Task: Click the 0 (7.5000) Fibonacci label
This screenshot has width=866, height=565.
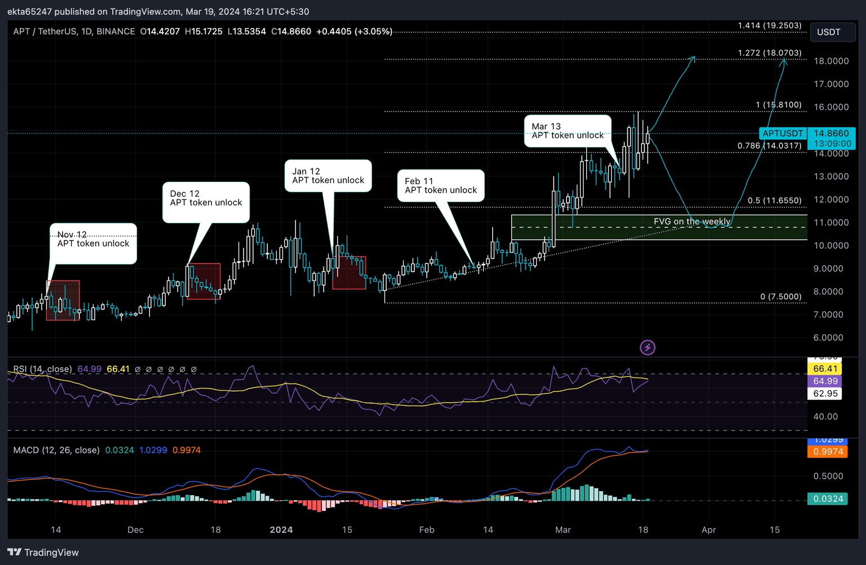Action: (781, 297)
